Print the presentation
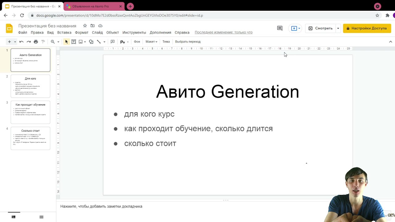The height and width of the screenshot is (222, 395). tap(36, 42)
